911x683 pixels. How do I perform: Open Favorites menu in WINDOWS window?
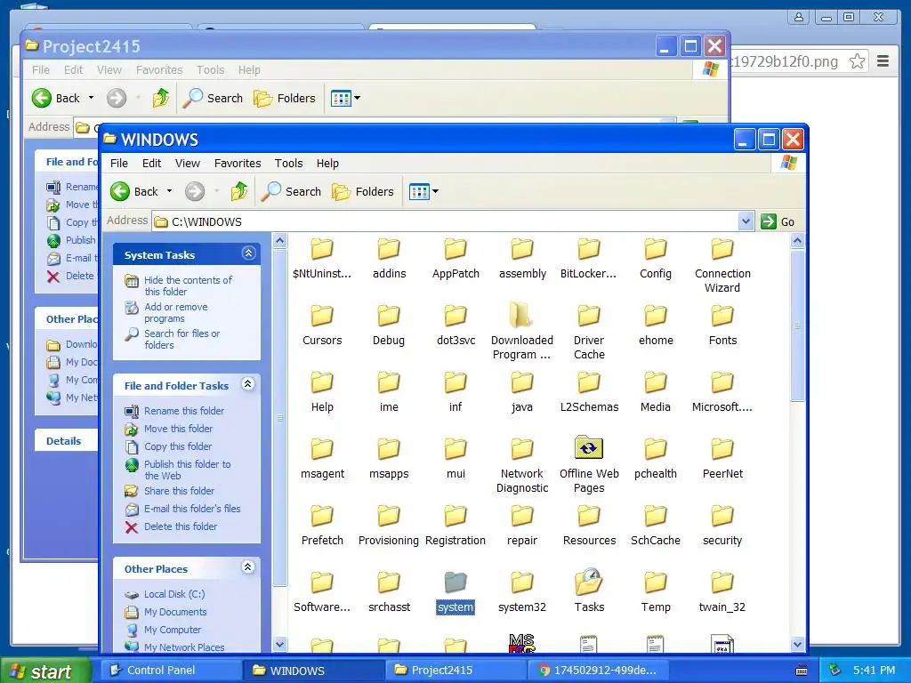(238, 164)
